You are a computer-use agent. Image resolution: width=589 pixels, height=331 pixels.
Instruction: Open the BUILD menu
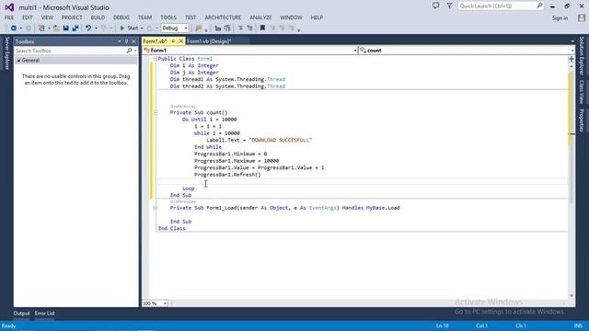click(98, 17)
